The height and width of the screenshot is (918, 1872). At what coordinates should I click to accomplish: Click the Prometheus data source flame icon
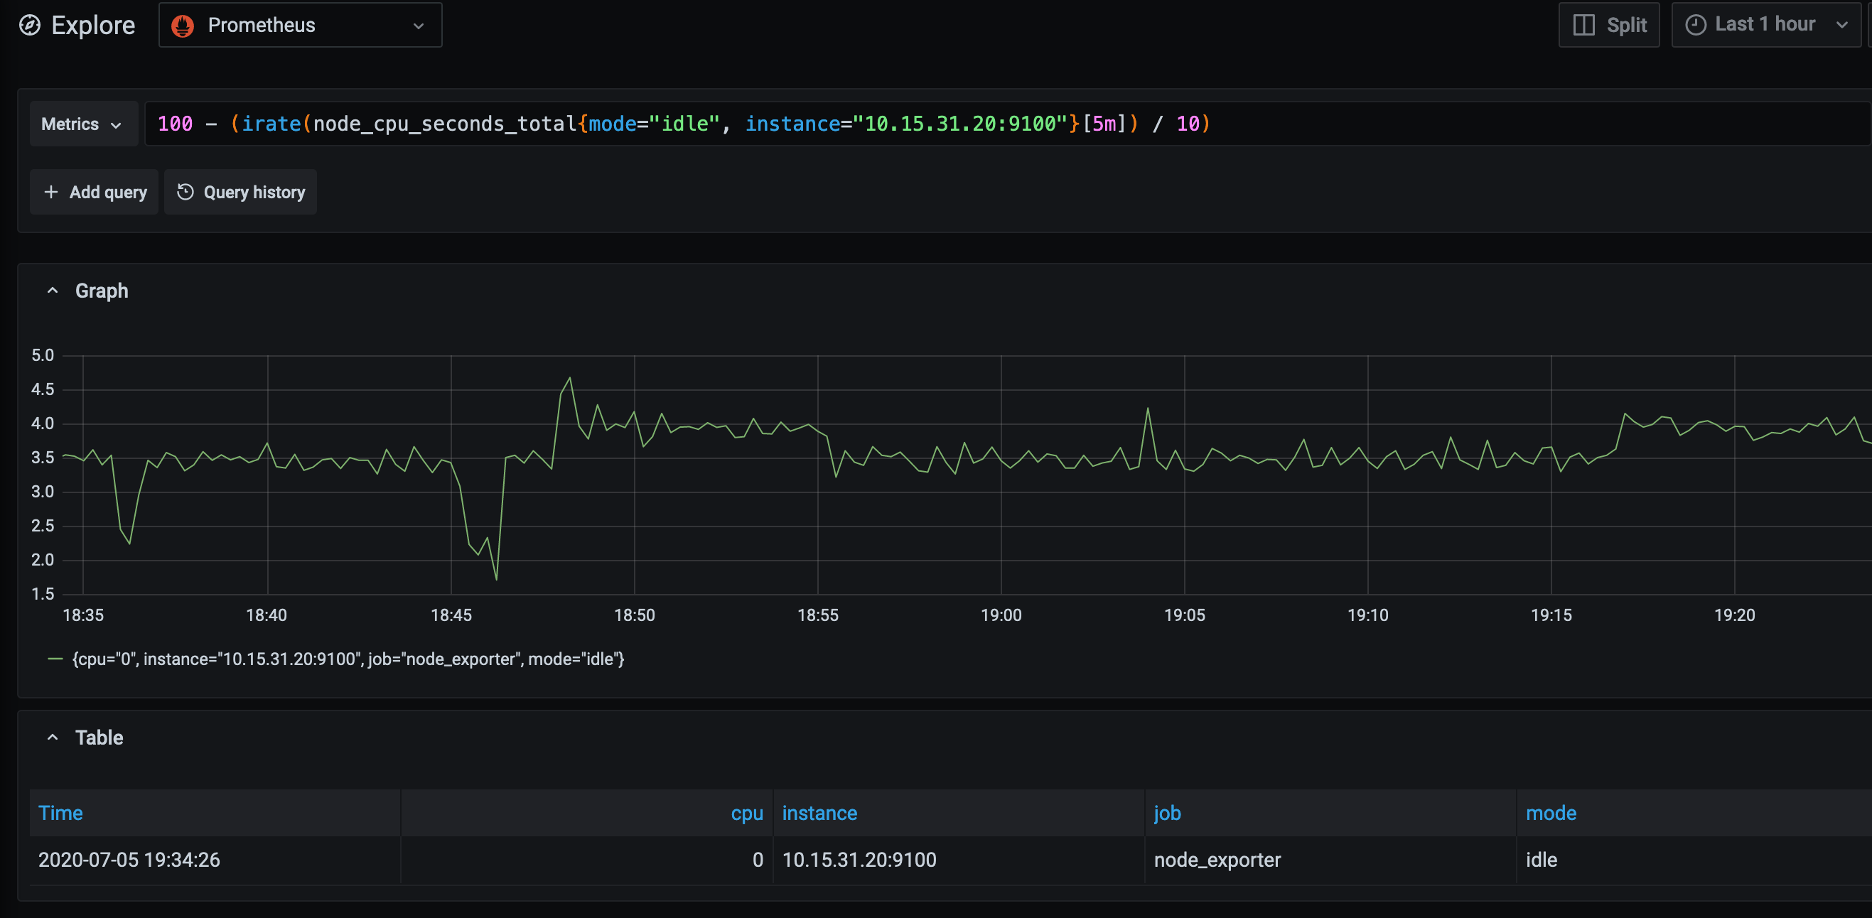coord(183,25)
